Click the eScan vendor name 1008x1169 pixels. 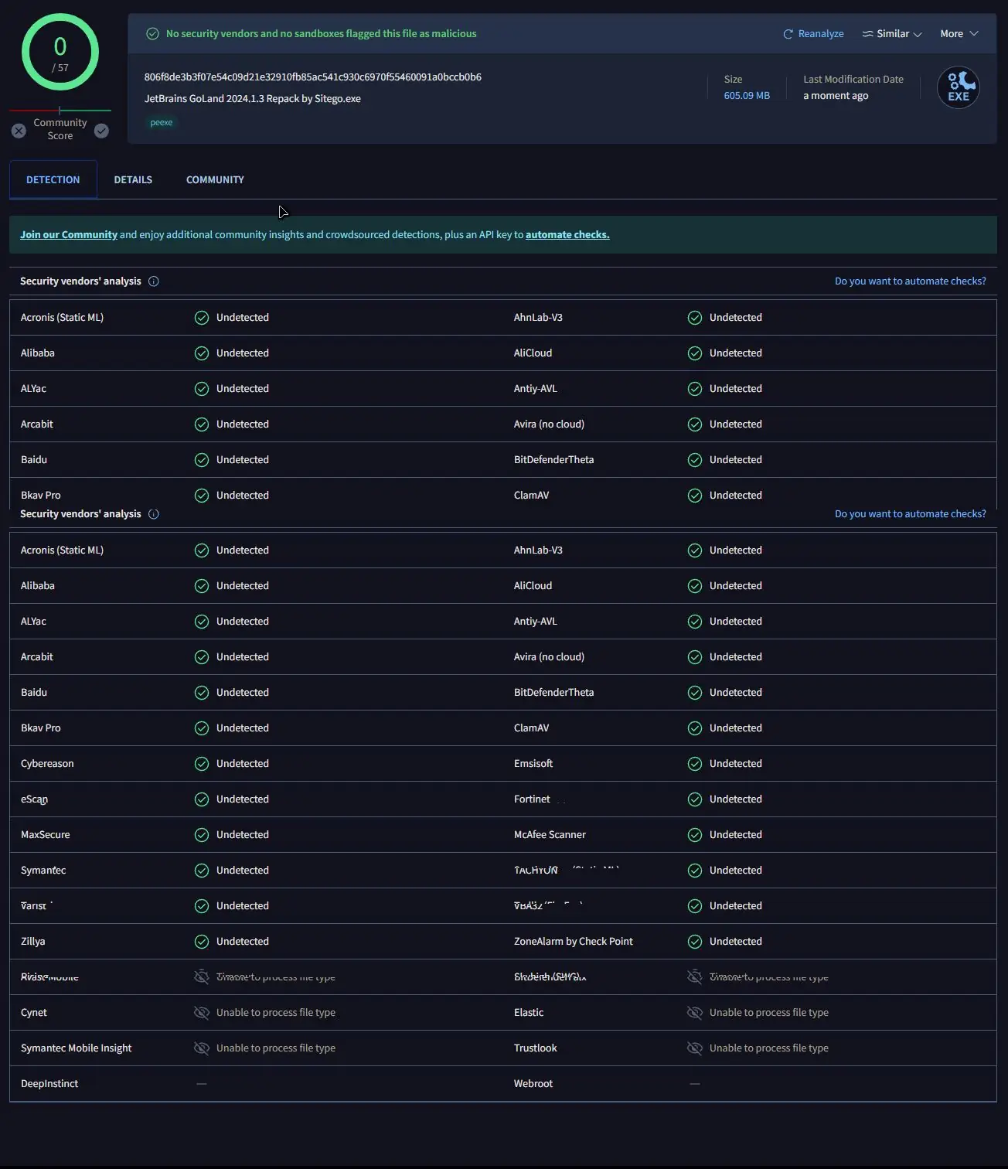point(34,799)
